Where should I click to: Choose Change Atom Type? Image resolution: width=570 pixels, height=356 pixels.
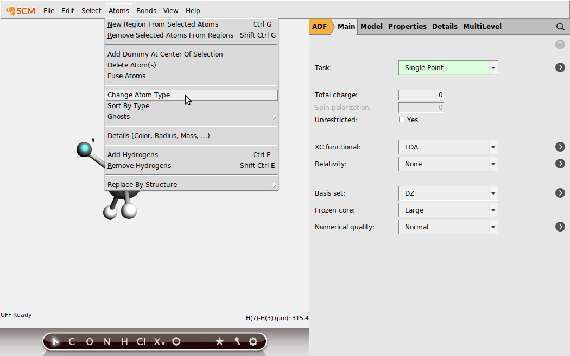192,95
